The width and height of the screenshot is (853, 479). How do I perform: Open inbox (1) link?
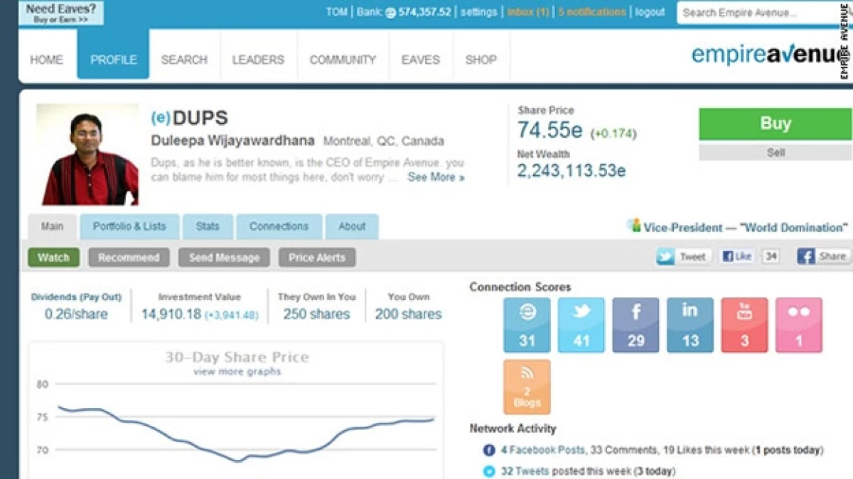pos(527,12)
